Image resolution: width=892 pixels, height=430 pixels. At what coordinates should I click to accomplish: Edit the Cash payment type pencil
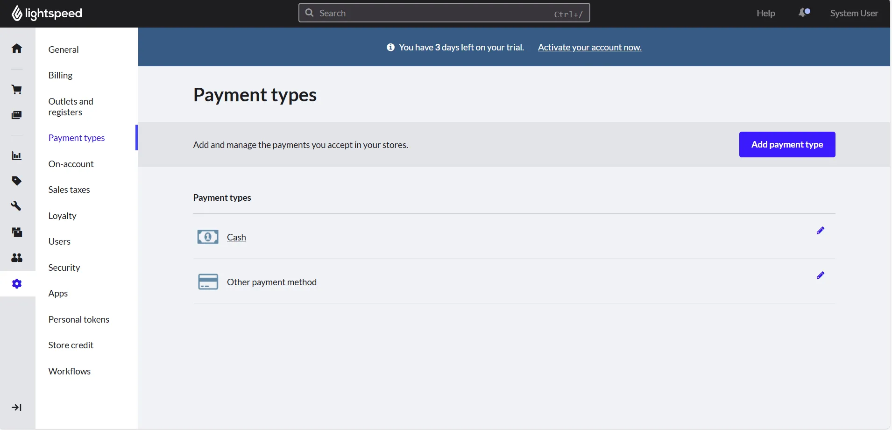[821, 231]
